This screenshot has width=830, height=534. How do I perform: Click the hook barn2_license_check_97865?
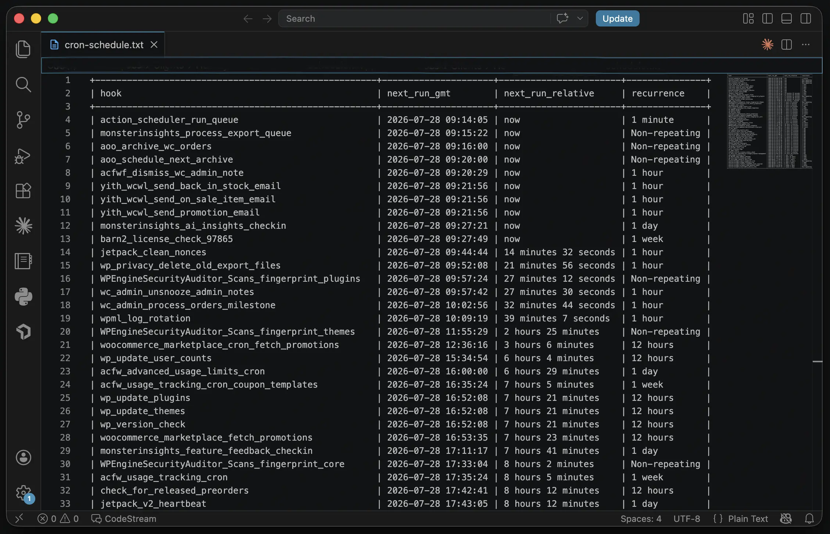(x=167, y=239)
